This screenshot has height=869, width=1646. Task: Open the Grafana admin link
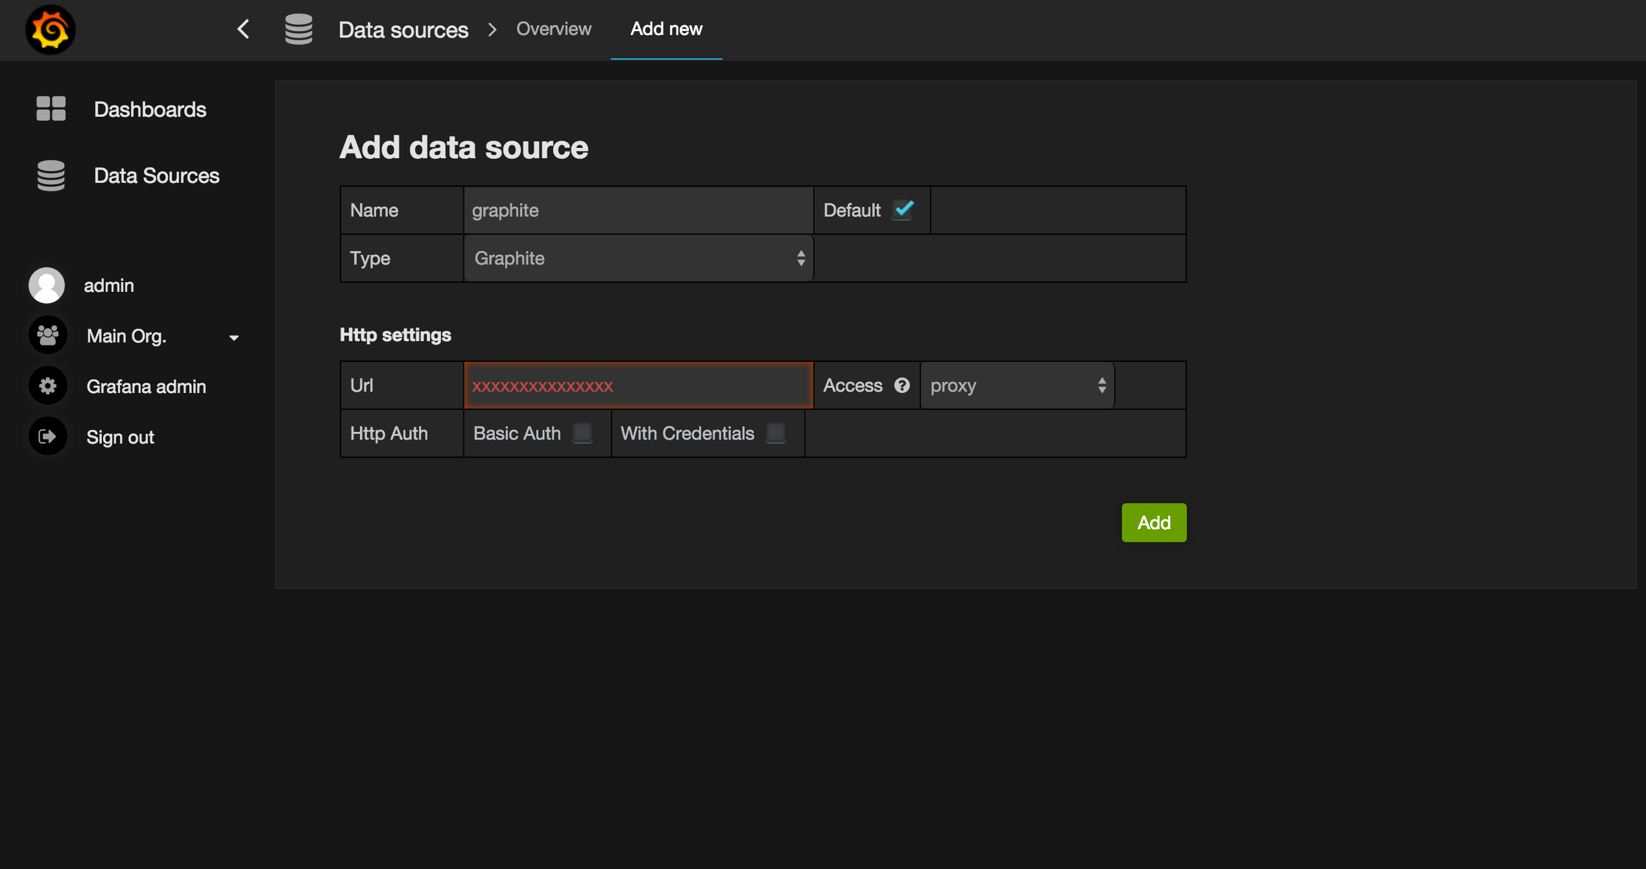(x=147, y=387)
